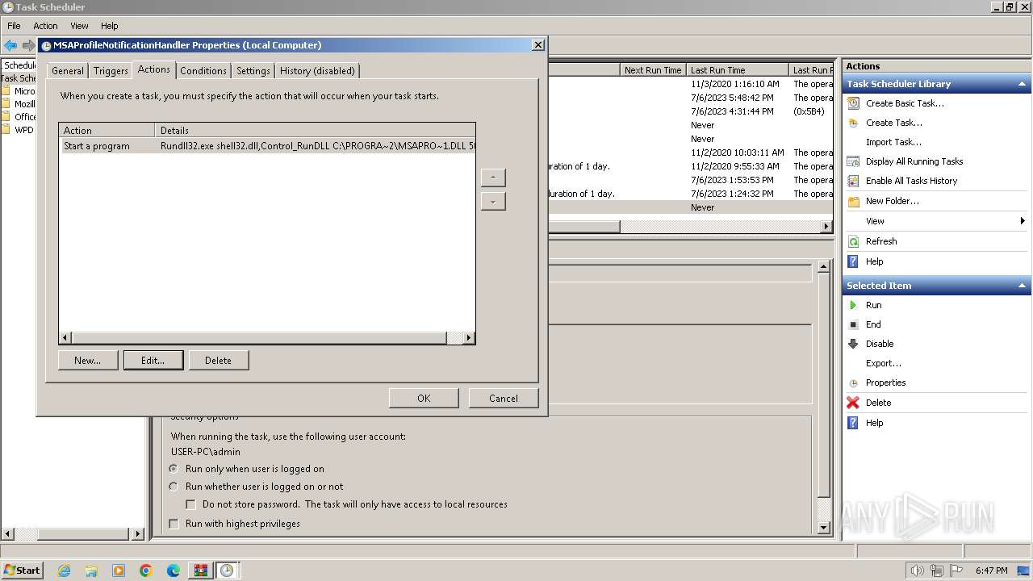1033x581 pixels.
Task: Click the Action Center flag tray icon
Action: point(956,571)
